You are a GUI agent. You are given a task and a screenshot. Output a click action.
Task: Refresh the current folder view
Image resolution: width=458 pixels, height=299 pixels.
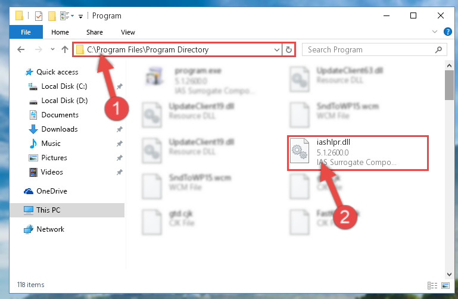click(x=289, y=49)
